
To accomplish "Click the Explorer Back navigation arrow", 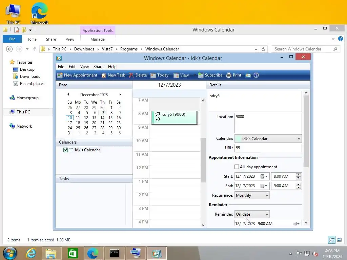I will (9, 49).
